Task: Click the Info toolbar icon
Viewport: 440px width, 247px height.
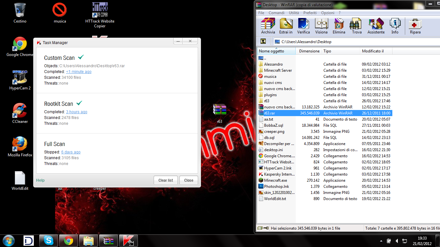Action: [395, 26]
